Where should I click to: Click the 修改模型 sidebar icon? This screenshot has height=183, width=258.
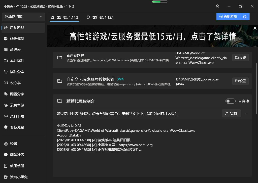pos(6,39)
